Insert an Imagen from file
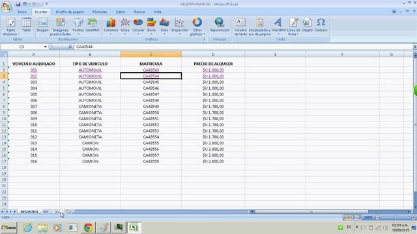 42,25
